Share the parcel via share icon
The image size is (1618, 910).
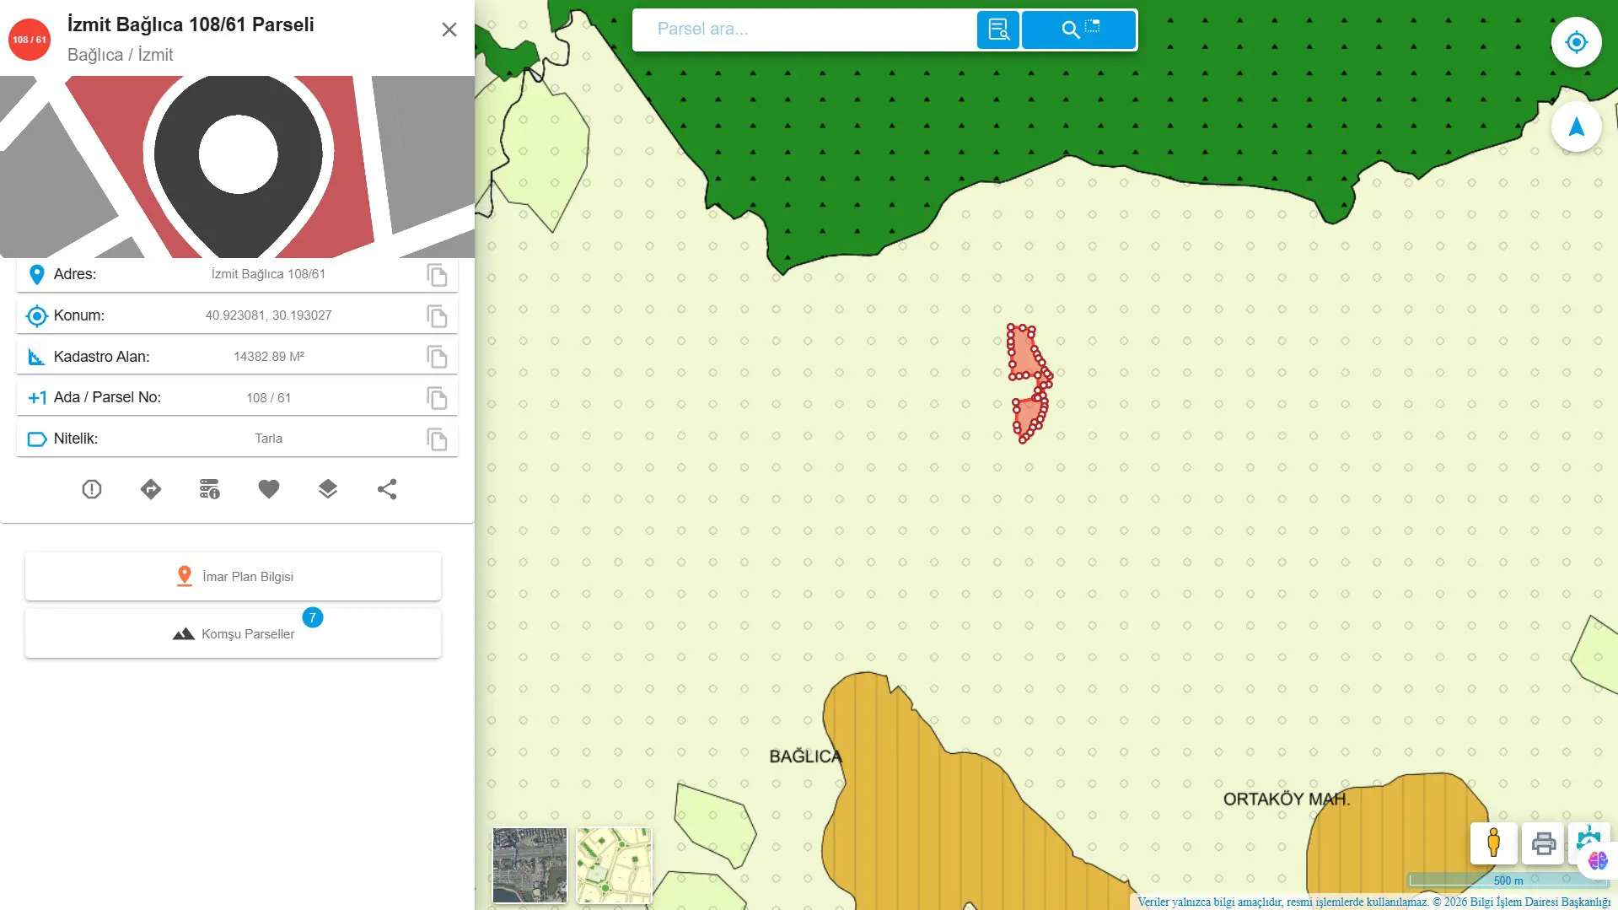point(387,489)
